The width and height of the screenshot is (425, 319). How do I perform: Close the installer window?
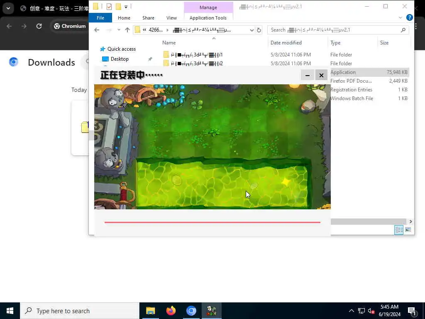tap(321, 75)
